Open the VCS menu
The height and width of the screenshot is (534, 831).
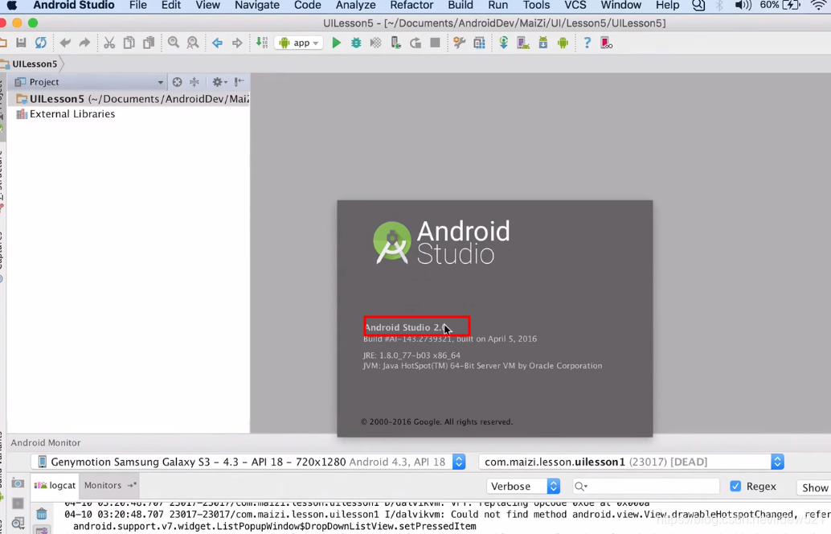pos(575,6)
